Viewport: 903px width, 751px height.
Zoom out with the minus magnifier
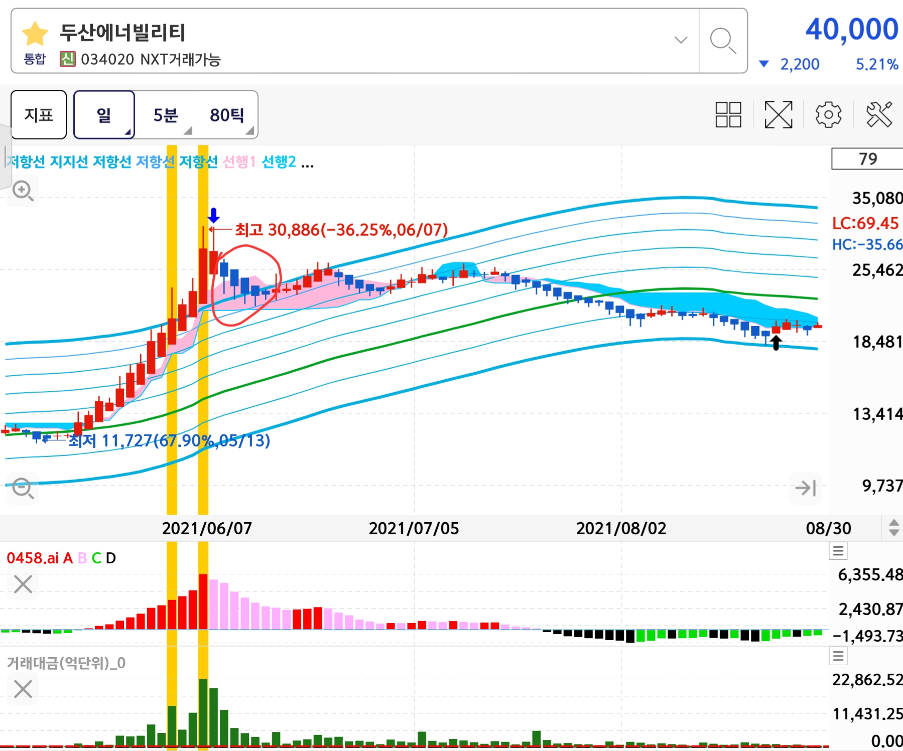click(x=23, y=488)
